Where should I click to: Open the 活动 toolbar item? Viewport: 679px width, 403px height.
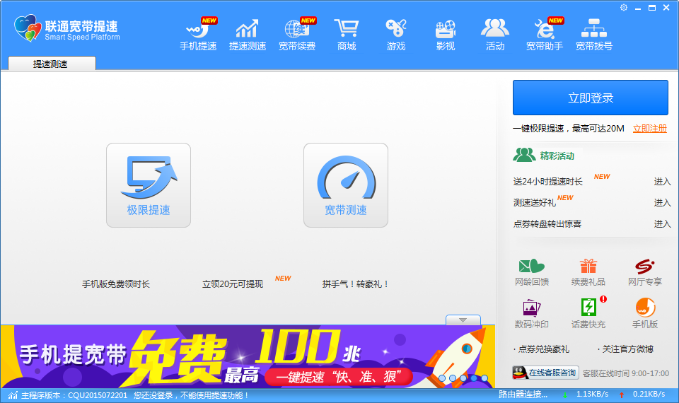495,35
